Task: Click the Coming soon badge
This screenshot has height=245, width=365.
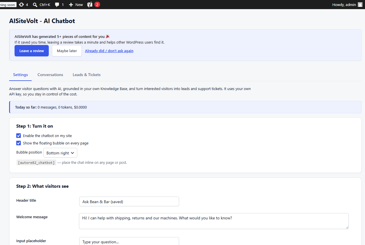Action: pos(8,5)
